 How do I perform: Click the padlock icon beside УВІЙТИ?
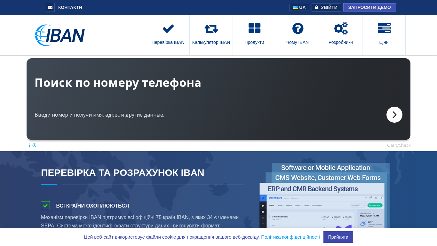pos(316,7)
